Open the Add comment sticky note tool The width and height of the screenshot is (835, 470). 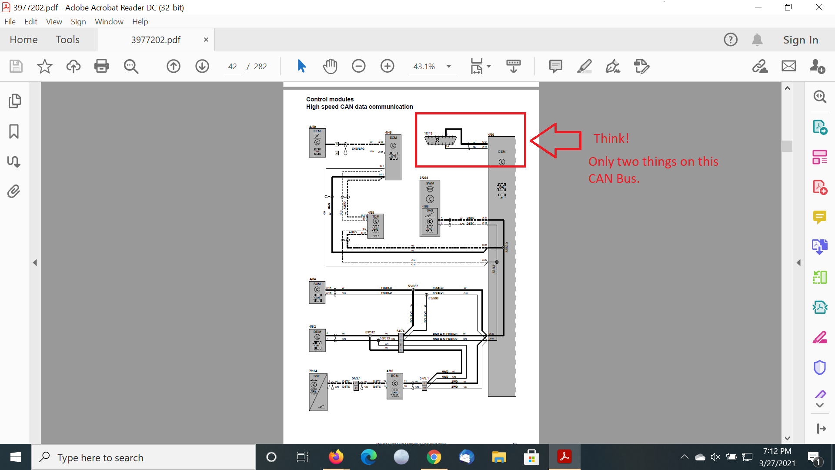555,66
